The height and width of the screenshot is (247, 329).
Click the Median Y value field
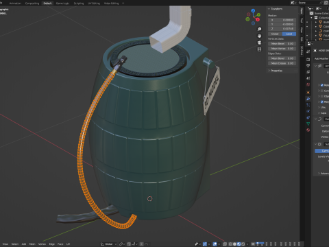click(x=282, y=24)
